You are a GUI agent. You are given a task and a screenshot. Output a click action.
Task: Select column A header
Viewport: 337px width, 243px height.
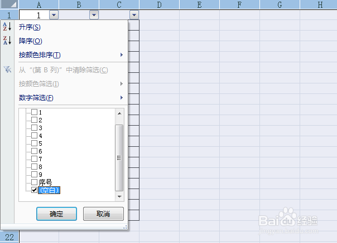click(38, 4)
